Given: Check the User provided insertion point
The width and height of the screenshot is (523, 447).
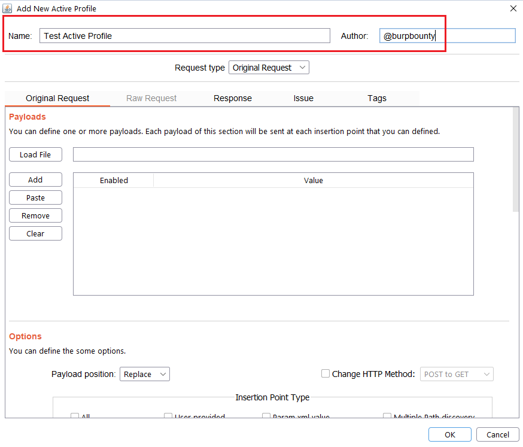Looking at the screenshot, I should click(x=169, y=416).
